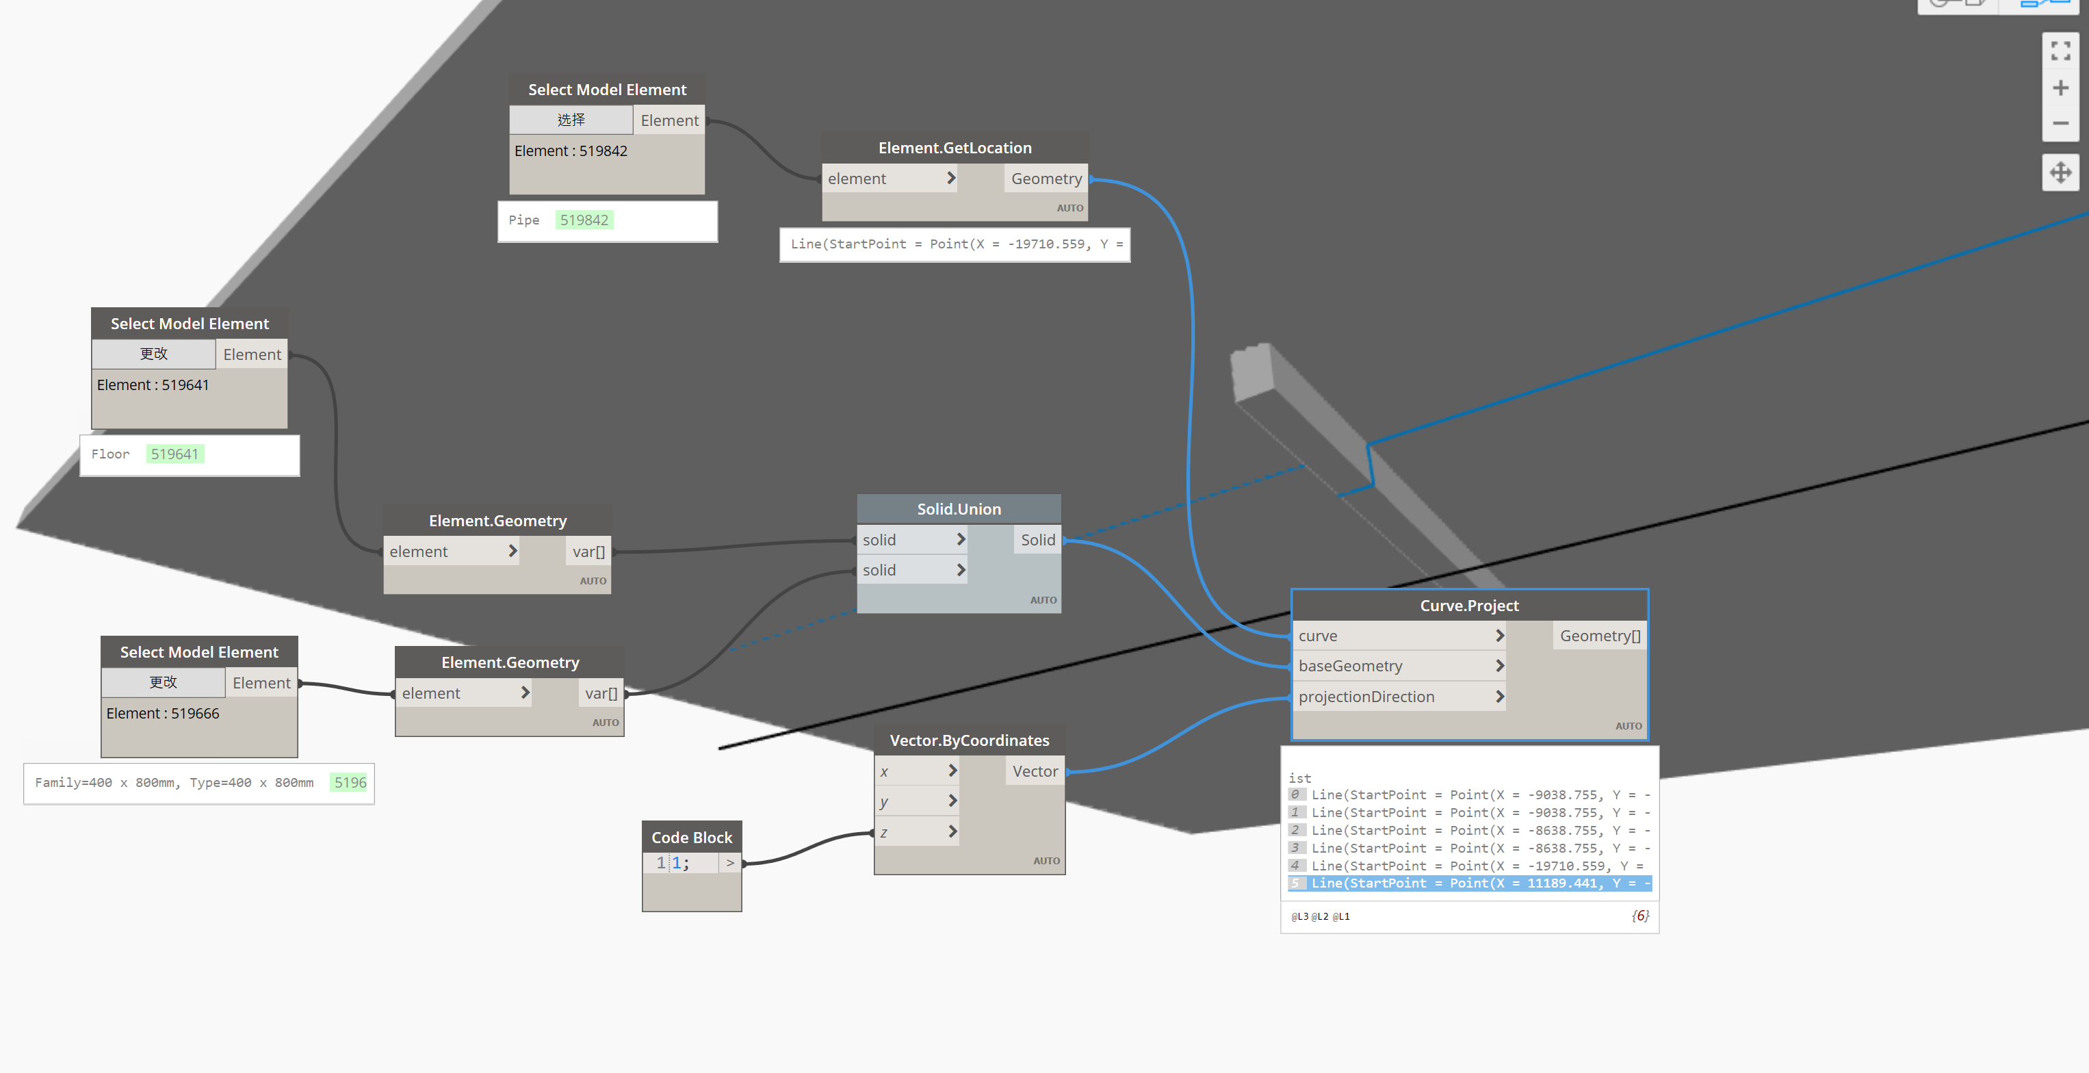The width and height of the screenshot is (2089, 1073).
Task: Click the Zoom to Fit icon
Action: coord(2061,50)
